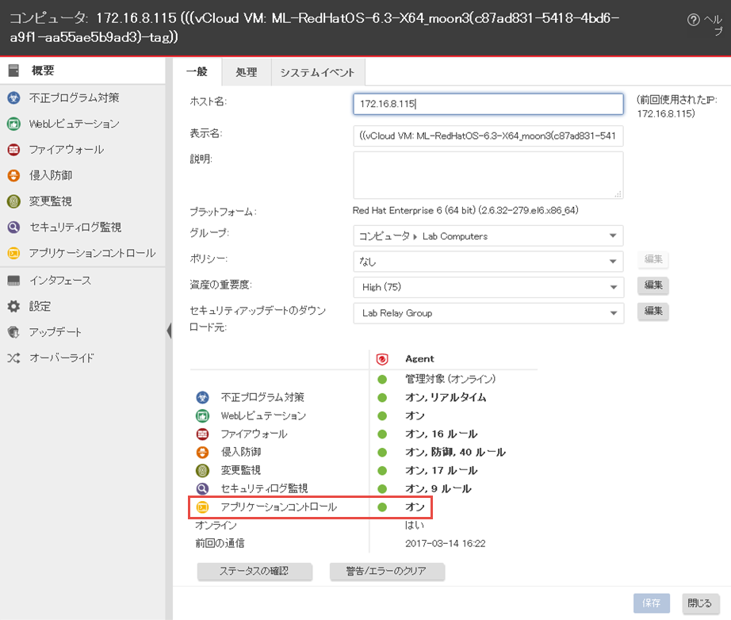Image resolution: width=731 pixels, height=620 pixels.
Task: Click the ステータスの確認 button
Action: coord(255,571)
